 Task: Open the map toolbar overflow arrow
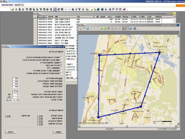point(137,29)
